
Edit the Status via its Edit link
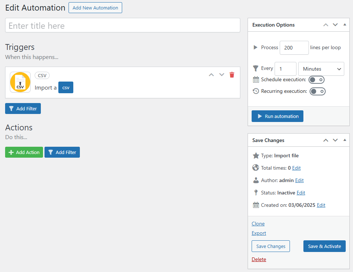pyautogui.click(x=301, y=193)
